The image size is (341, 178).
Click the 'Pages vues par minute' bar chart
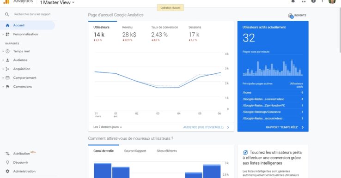click(x=273, y=68)
